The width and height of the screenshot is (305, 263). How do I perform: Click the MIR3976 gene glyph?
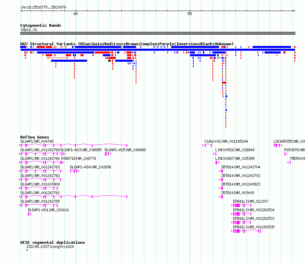(286, 154)
